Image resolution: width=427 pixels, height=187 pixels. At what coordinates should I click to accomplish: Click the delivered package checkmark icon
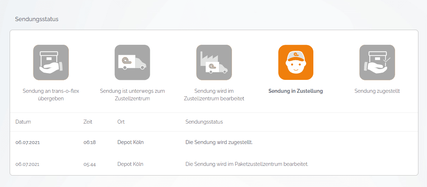coord(377,62)
